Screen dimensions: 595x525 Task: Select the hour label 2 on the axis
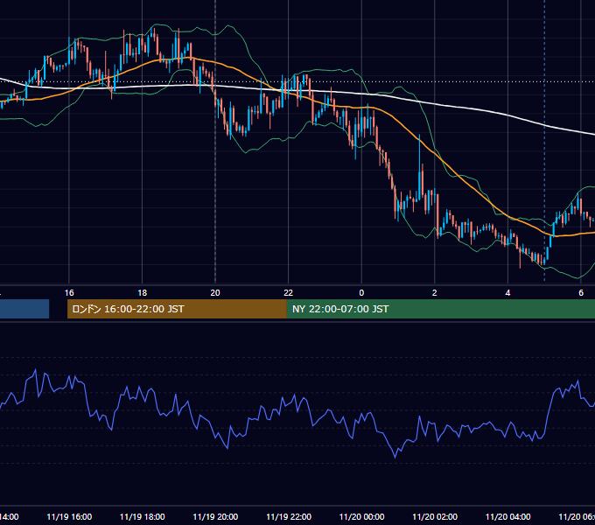pos(435,293)
